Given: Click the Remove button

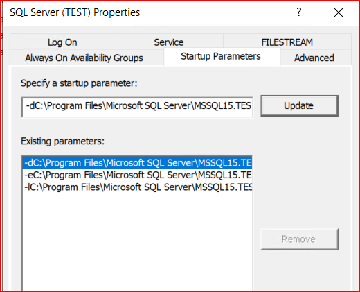Looking at the screenshot, I should coord(299,239).
